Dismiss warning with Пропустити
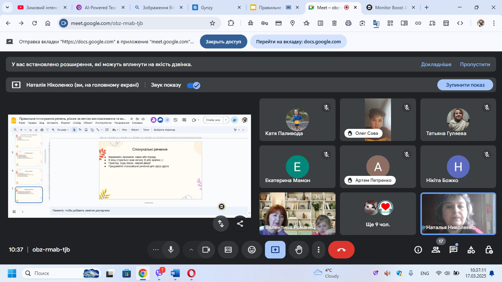 [475, 64]
